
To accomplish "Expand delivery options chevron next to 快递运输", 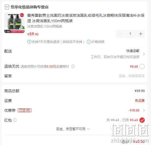I will (144, 54).
